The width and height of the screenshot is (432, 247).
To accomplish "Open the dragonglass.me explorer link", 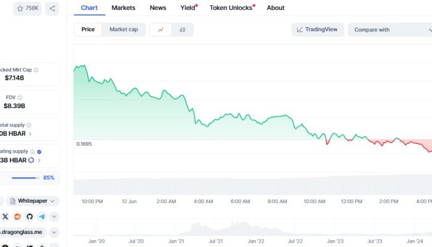I will 25,232.
